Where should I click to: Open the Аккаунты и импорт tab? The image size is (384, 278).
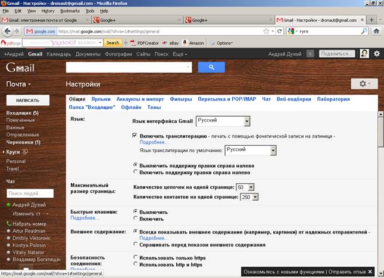click(140, 99)
